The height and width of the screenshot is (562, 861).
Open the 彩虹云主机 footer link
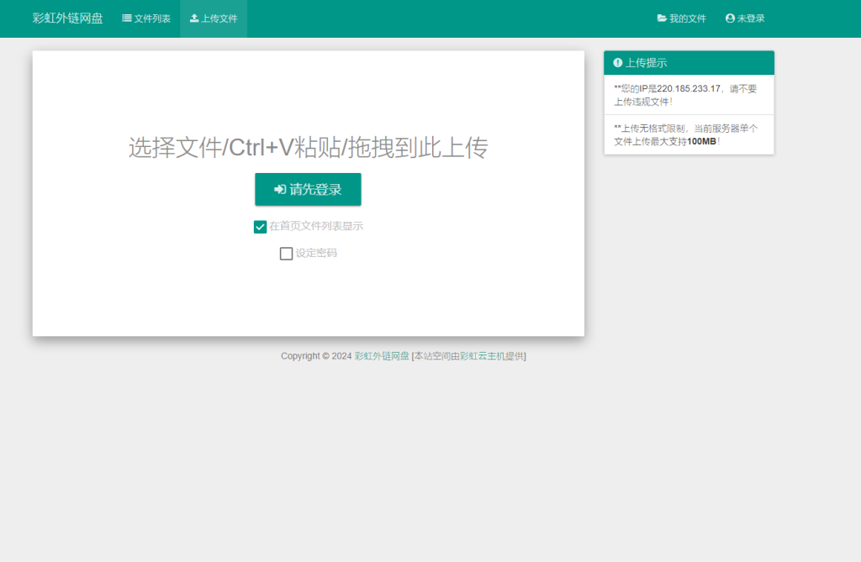click(x=482, y=356)
